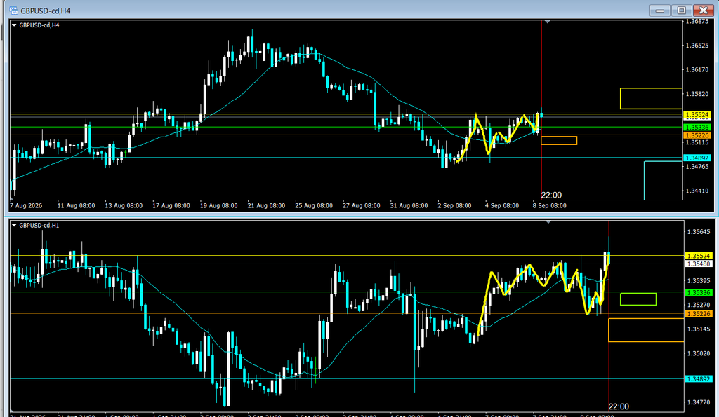
Task: Select the small orange rectangle on H4 chart
Action: pyautogui.click(x=559, y=141)
